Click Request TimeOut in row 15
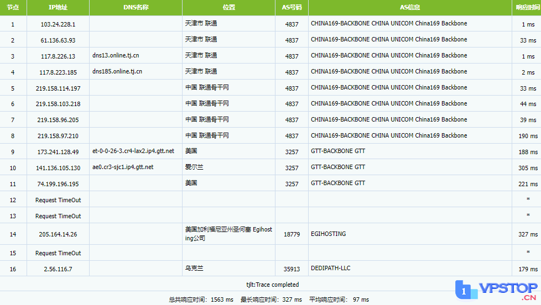 [58, 253]
